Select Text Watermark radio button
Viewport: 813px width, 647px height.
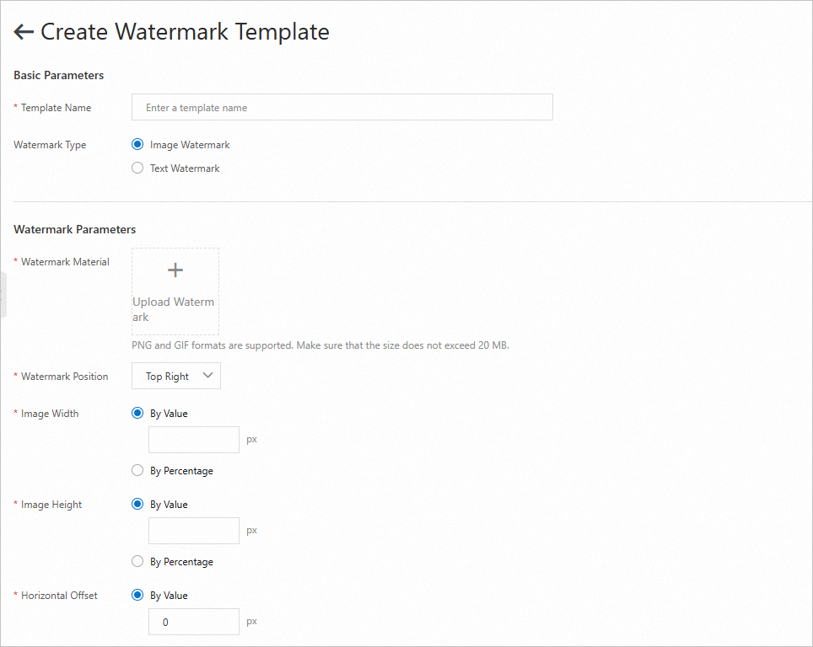[137, 168]
